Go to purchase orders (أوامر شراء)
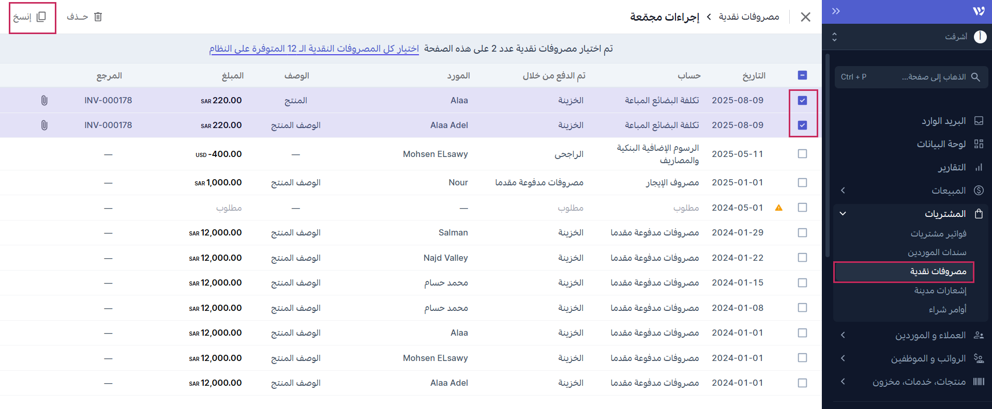The width and height of the screenshot is (992, 409). pyautogui.click(x=947, y=309)
